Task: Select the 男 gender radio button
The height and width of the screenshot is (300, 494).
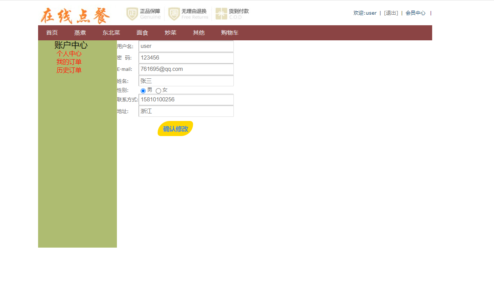Action: click(x=143, y=91)
